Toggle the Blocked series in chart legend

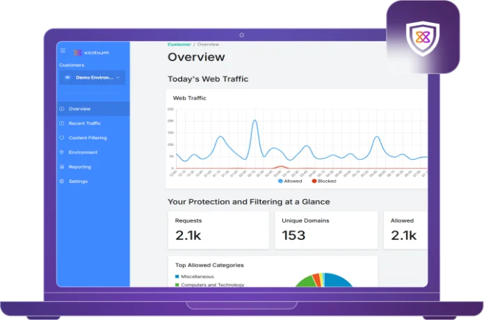click(324, 181)
